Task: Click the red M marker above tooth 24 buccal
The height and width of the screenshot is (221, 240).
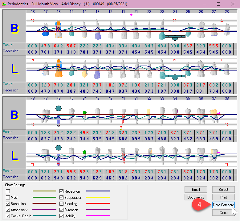Action: click(x=174, y=20)
